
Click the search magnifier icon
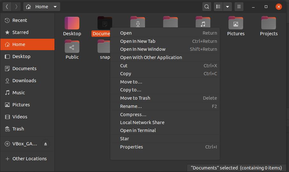[x=206, y=7]
